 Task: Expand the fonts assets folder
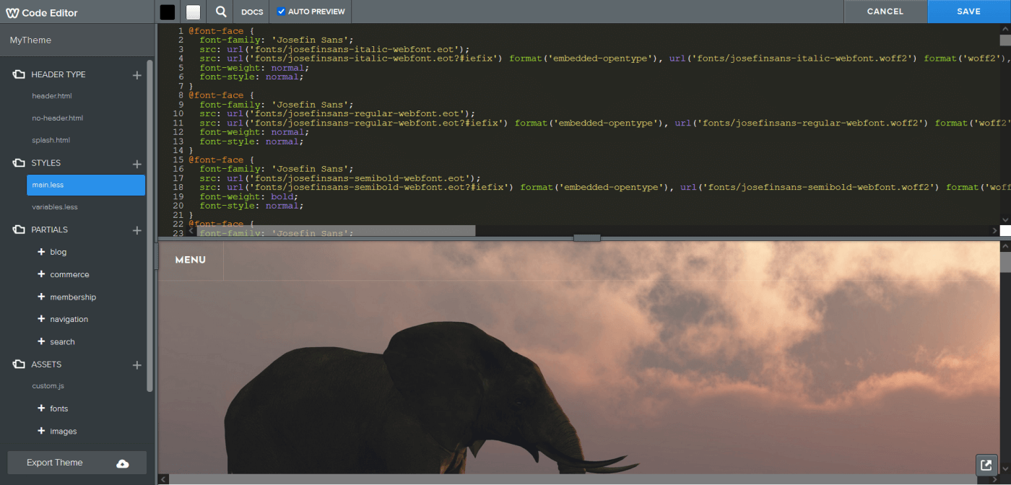[x=41, y=408]
